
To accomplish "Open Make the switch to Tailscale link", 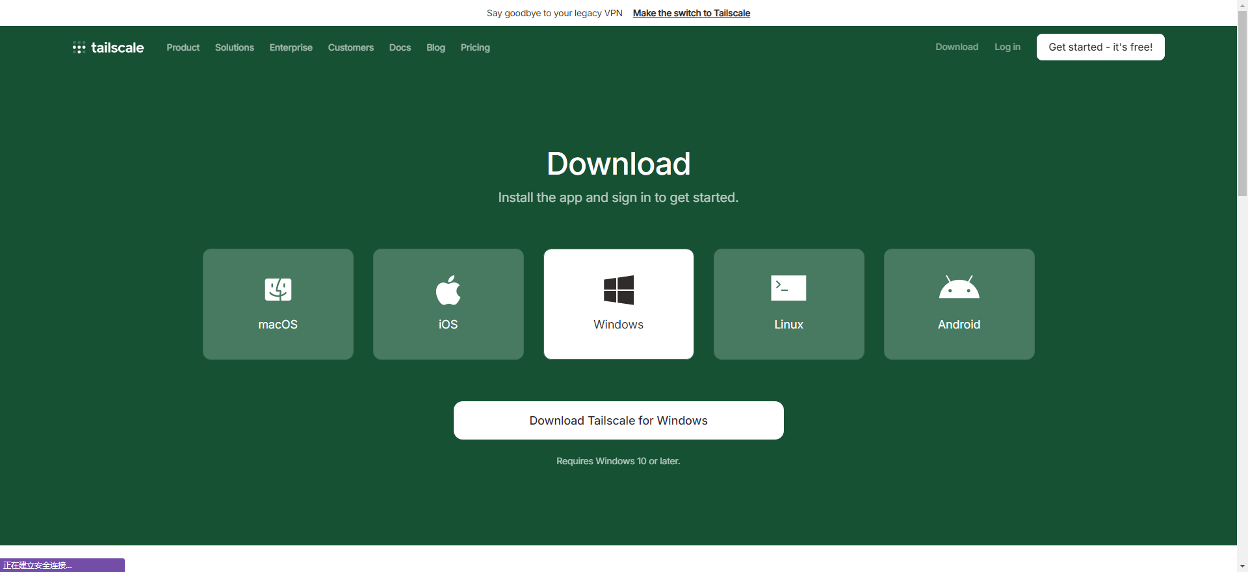I will tap(692, 13).
